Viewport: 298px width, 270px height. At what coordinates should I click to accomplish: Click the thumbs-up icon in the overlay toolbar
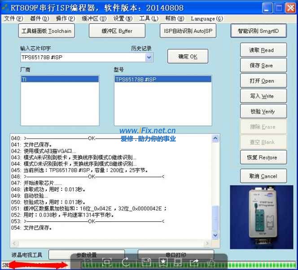211,261
